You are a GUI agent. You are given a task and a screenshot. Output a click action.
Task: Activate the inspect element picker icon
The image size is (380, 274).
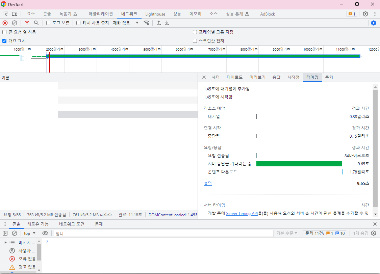tap(5, 14)
